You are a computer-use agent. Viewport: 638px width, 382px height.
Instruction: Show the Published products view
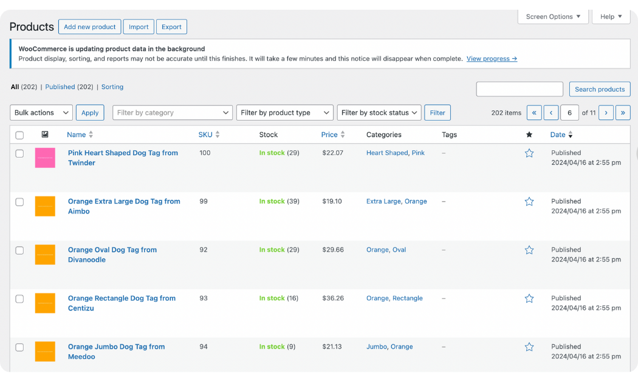click(60, 87)
